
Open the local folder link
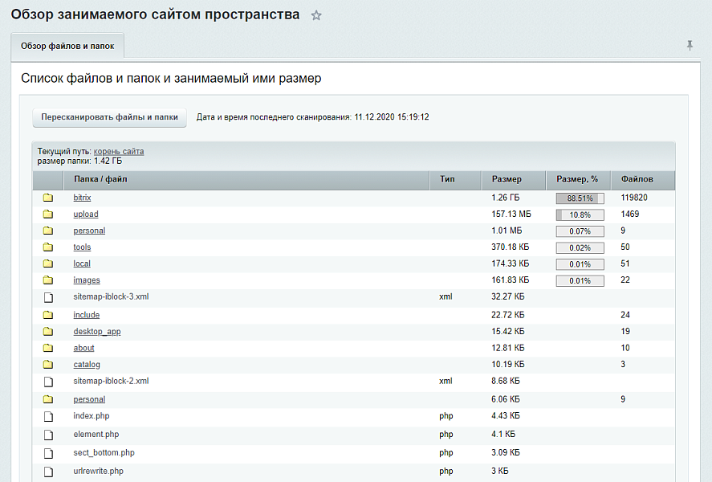coord(82,263)
